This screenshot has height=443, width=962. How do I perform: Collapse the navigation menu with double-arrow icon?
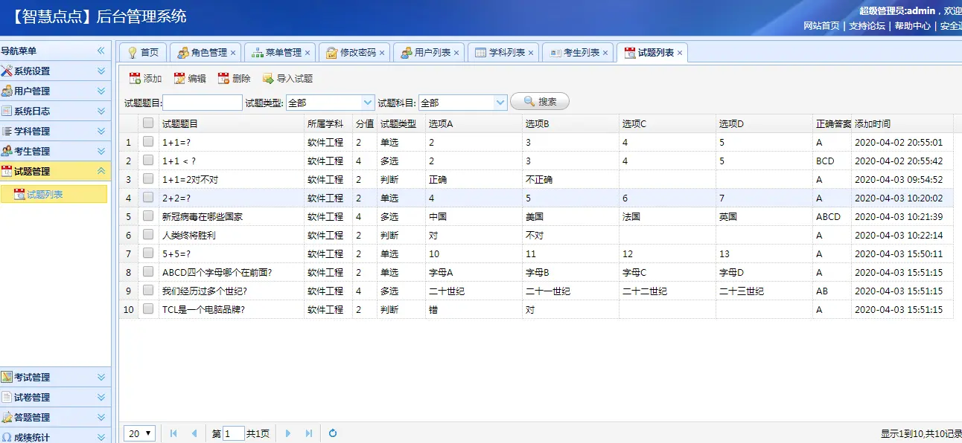(x=101, y=51)
